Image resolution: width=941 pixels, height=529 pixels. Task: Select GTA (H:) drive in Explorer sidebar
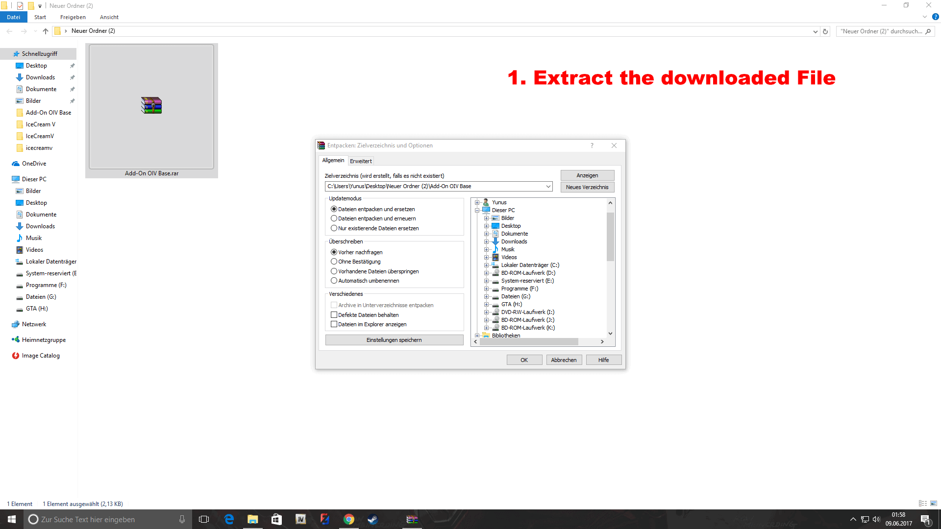coord(37,309)
